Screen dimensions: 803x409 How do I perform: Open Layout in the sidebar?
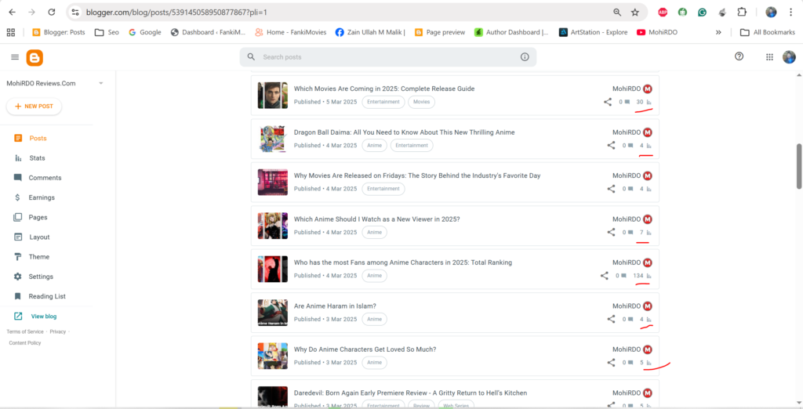(39, 237)
